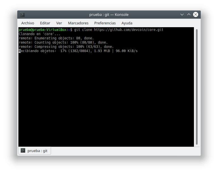Close the Konsole window
Image resolution: width=218 pixels, height=173 pixels.
click(195, 14)
